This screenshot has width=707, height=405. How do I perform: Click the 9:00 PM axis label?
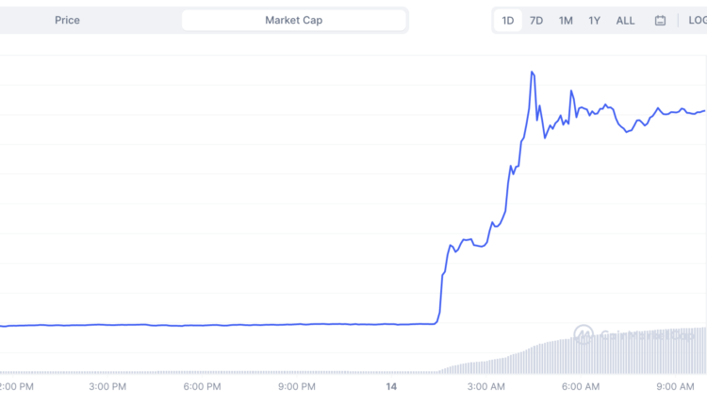pos(297,386)
